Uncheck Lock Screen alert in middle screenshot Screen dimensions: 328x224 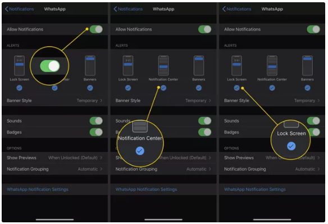click(x=128, y=88)
